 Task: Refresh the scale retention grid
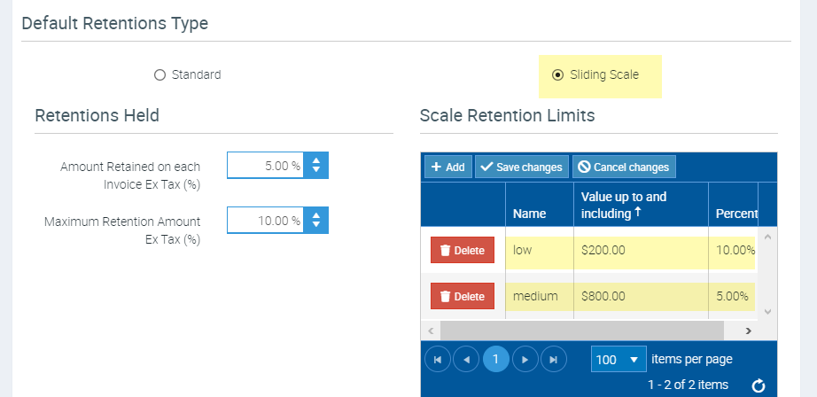click(758, 385)
